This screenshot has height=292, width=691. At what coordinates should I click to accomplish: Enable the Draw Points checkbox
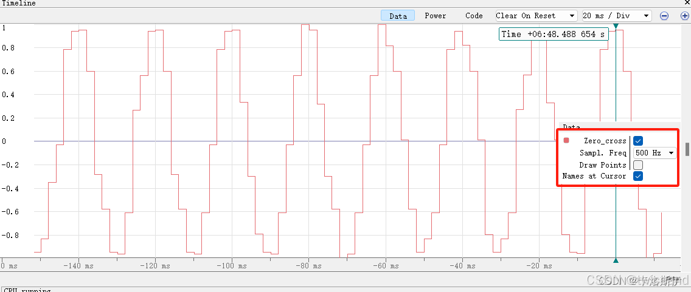(x=638, y=165)
